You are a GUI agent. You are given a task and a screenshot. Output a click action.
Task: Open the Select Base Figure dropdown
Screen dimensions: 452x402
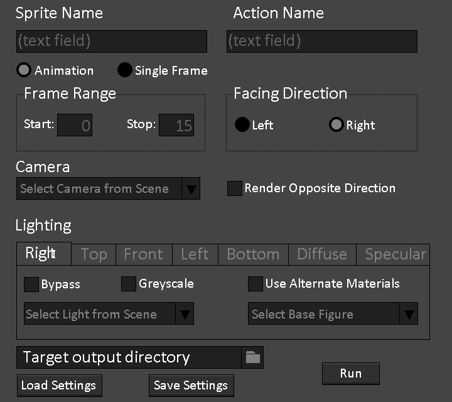333,314
